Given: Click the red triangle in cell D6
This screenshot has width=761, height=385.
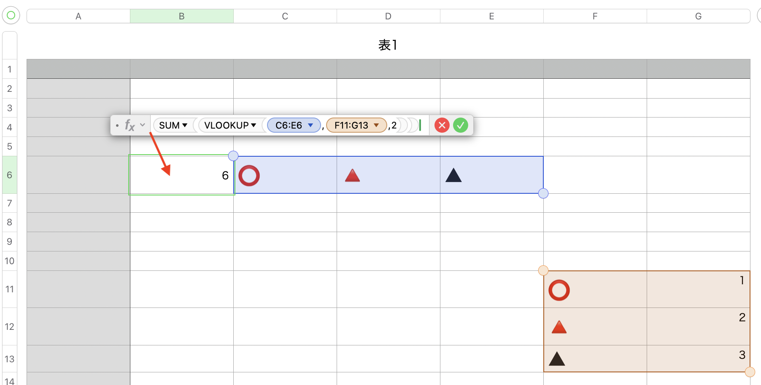Looking at the screenshot, I should click(352, 175).
